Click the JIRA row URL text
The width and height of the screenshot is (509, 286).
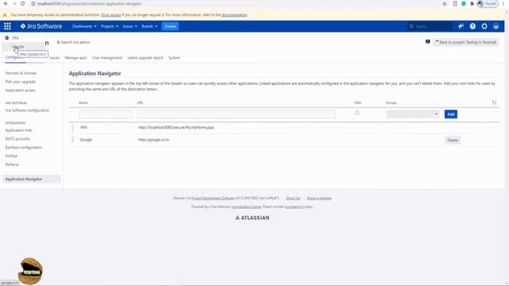(x=176, y=127)
